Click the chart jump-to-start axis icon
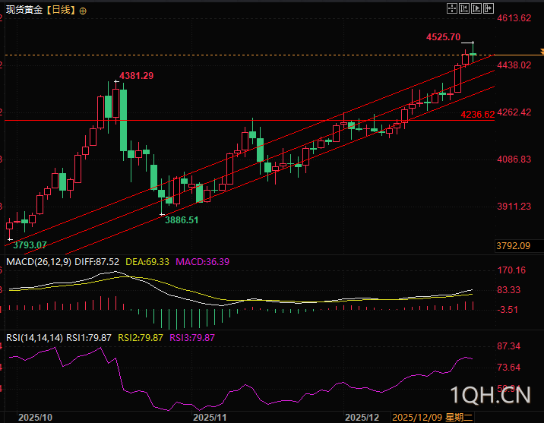544x423 pixels. pos(464,8)
